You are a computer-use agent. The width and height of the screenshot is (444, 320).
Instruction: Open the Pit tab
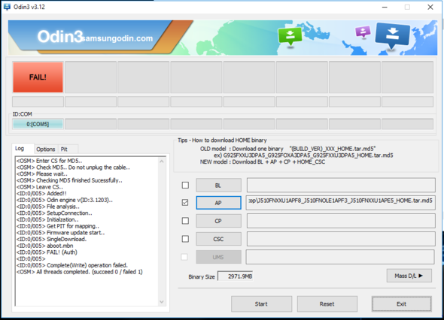[x=64, y=149]
